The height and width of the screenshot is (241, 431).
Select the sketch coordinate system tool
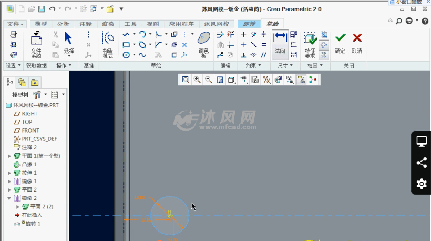[x=184, y=55]
